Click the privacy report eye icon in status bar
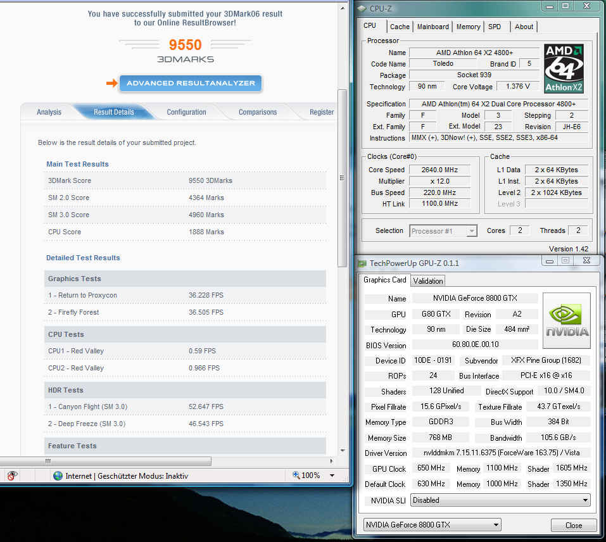Viewport: 606px width, 542px height. tap(12, 476)
